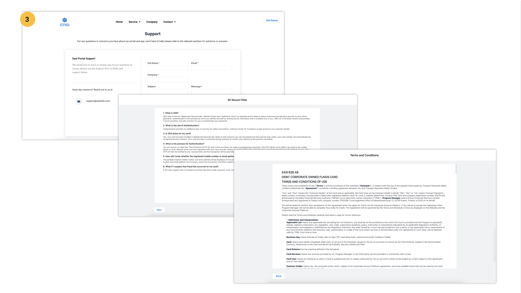This screenshot has height=293, width=521.
Task: Click the Subject input field
Action: tap(168, 91)
